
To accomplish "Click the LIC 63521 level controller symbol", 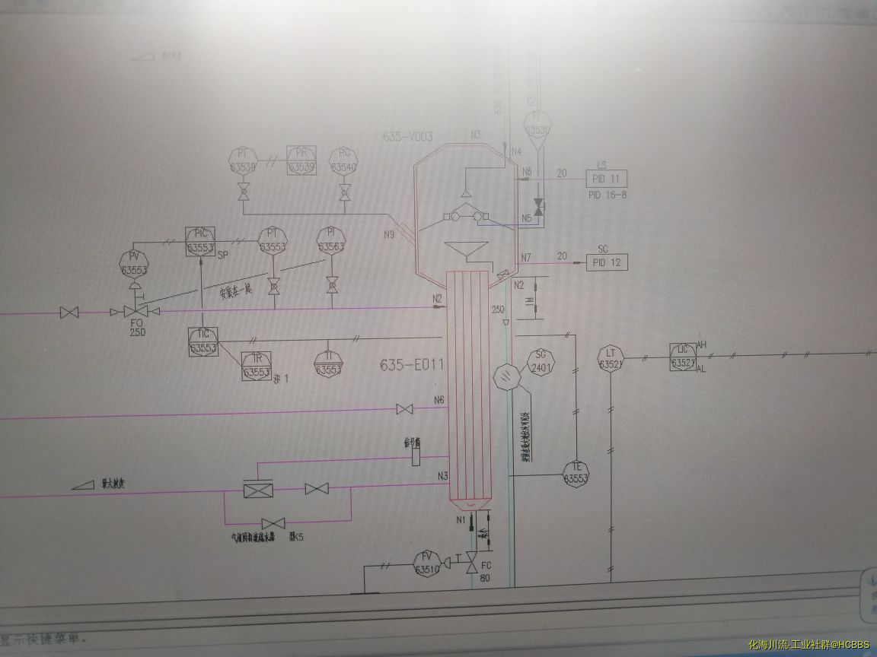I will [x=682, y=357].
